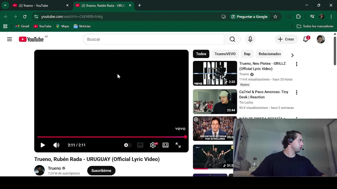Open Ca7riel & Paco Amoroso reaction thumbnail
Image resolution: width=337 pixels, height=189 pixels.
coord(215,102)
